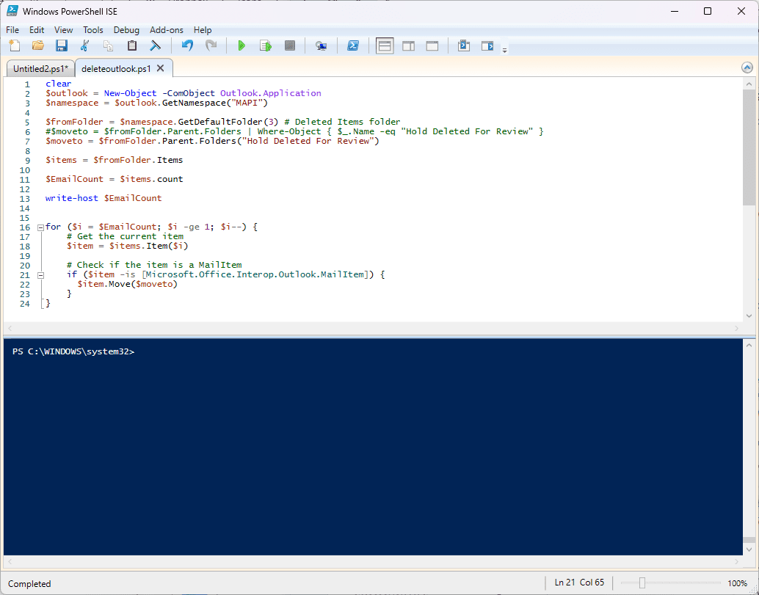759x595 pixels.
Task: Collapse the if statement code block
Action: pos(40,275)
